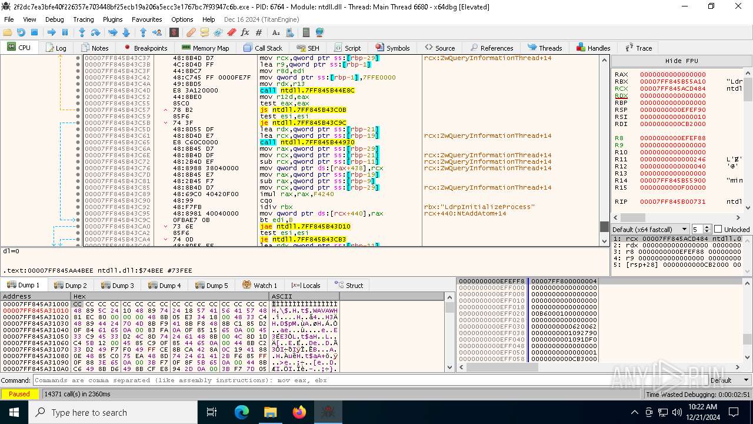This screenshot has height=424, width=753.
Task: Toggle the Unlocked checkbox
Action: 718,229
